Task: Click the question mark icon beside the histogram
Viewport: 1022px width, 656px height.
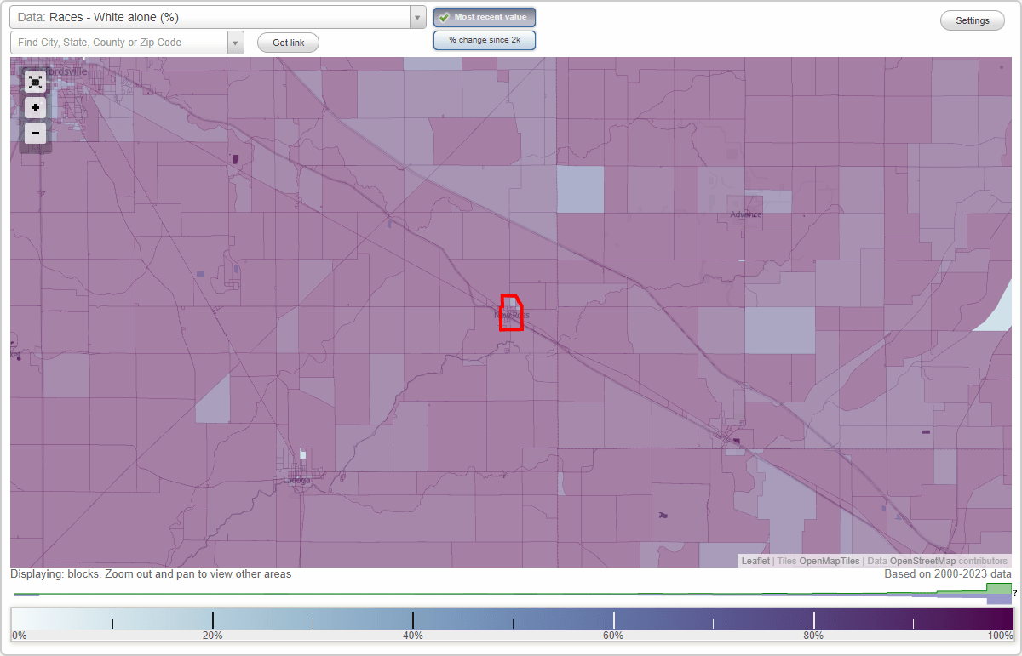Action: 1016,593
